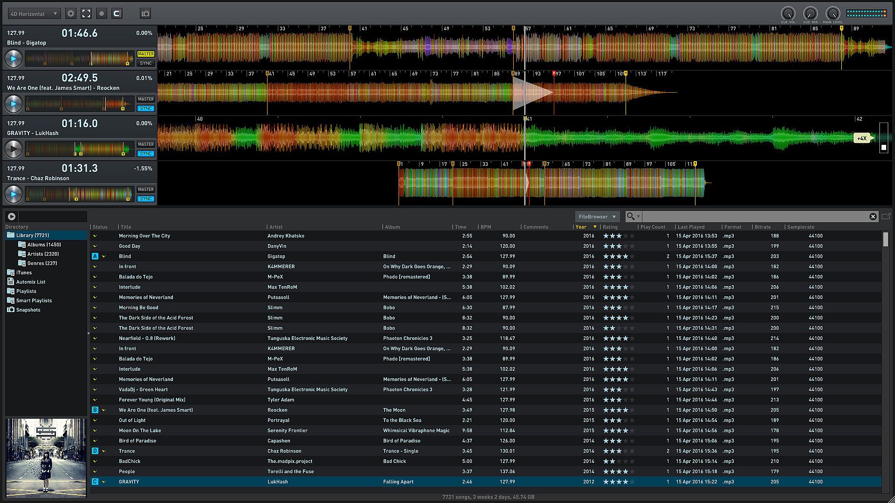895x503 pixels.
Task: Select Smart Playlists in directory tree
Action: (34, 300)
